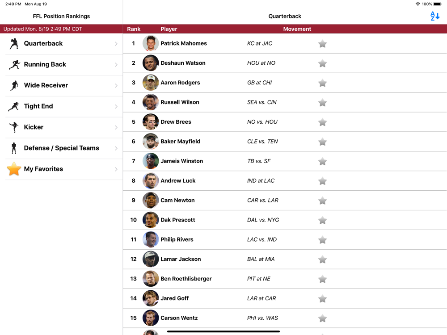This screenshot has width=447, height=335.
Task: Click the Quarterback player silhouette icon
Action: [x=14, y=44]
